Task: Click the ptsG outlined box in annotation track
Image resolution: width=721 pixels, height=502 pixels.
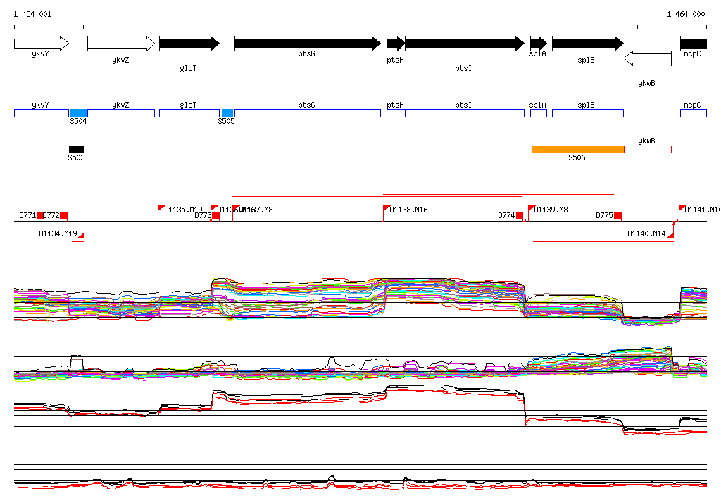Action: click(307, 113)
